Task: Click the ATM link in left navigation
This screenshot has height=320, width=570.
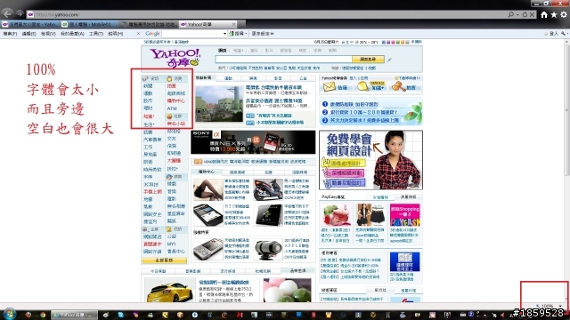Action: pyautogui.click(x=172, y=108)
